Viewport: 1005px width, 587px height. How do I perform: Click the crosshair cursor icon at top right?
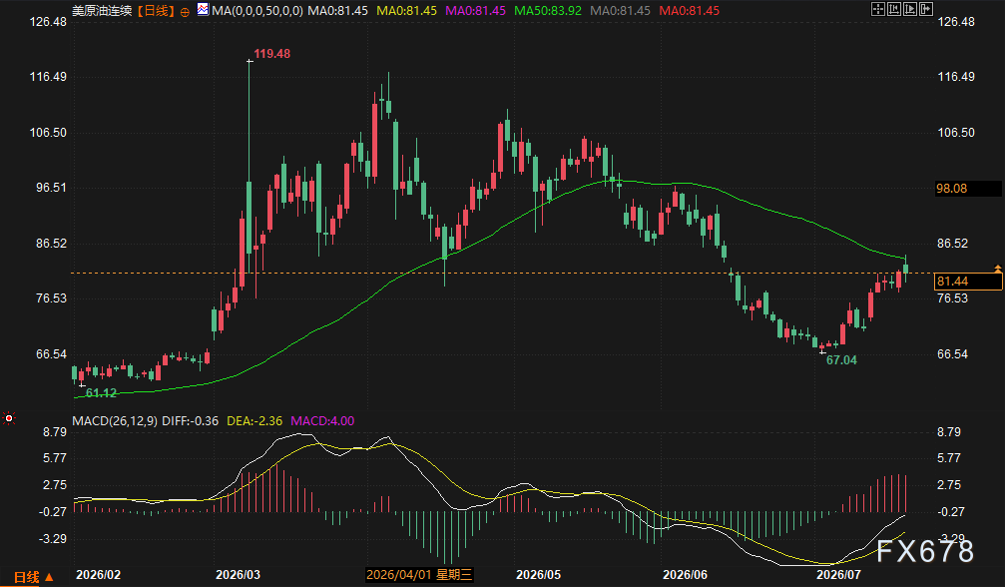[878, 9]
